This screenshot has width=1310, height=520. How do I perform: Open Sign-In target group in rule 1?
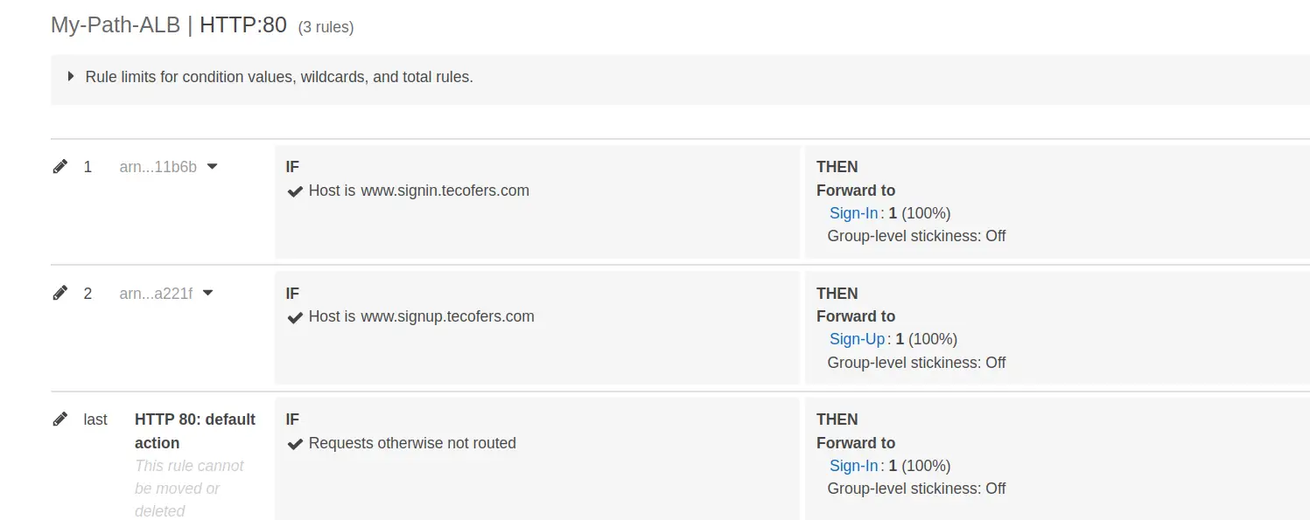point(853,212)
